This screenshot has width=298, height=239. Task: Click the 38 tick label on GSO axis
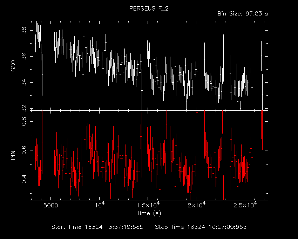24,30
